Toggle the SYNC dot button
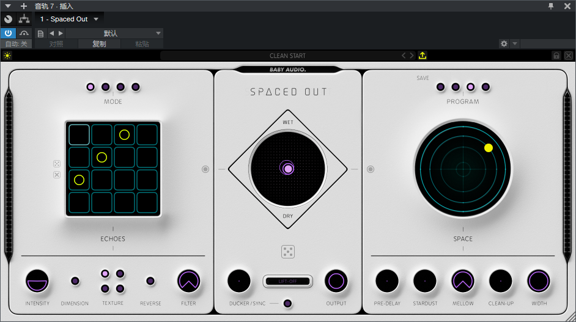 (287, 303)
